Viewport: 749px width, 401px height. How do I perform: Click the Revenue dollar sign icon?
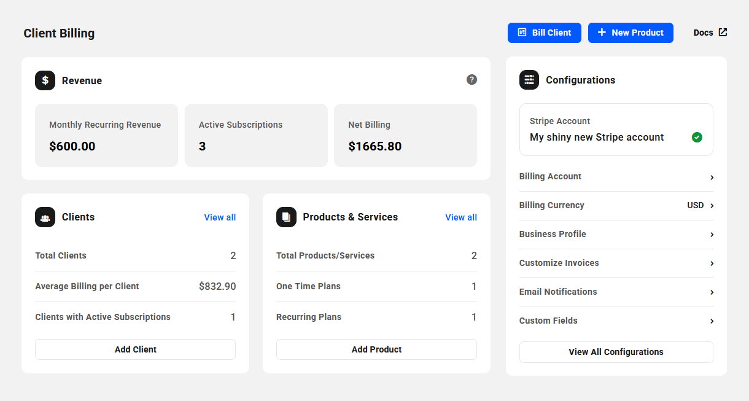(x=45, y=80)
